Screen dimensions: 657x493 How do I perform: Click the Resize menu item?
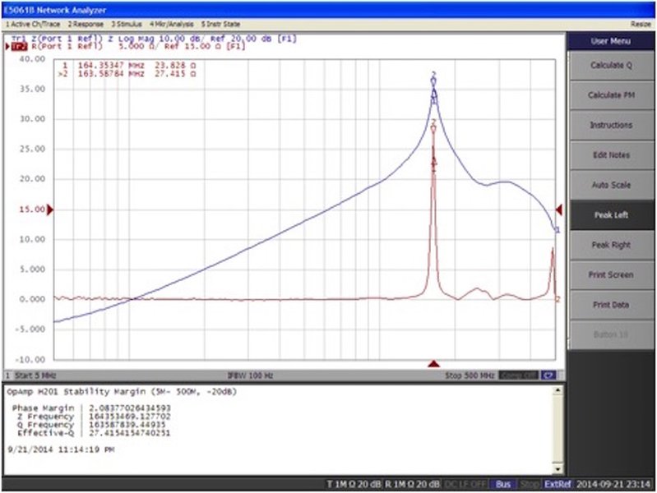pyautogui.click(x=641, y=25)
